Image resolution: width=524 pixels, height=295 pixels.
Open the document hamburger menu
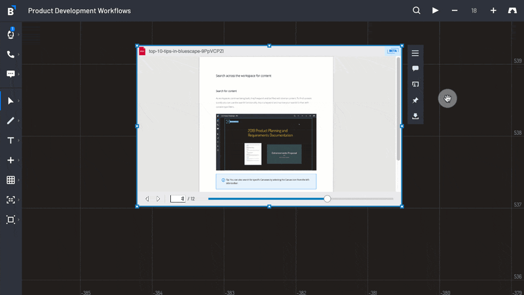click(415, 53)
